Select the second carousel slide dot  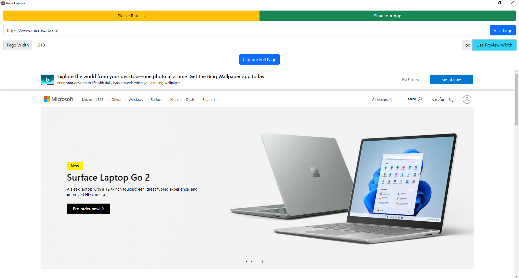(x=251, y=261)
